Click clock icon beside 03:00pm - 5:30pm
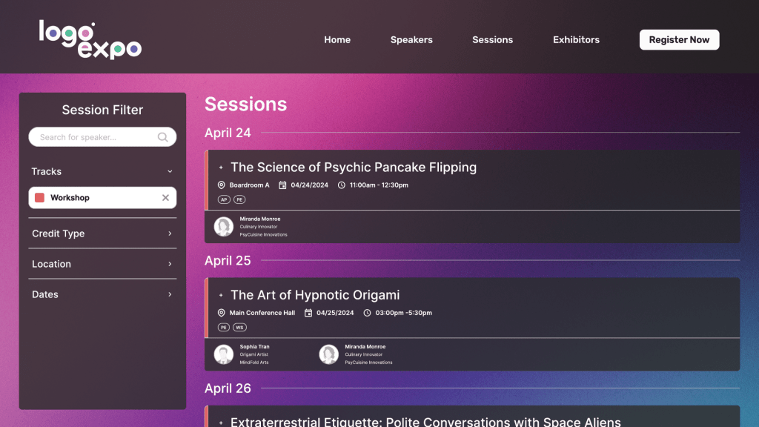 [367, 313]
